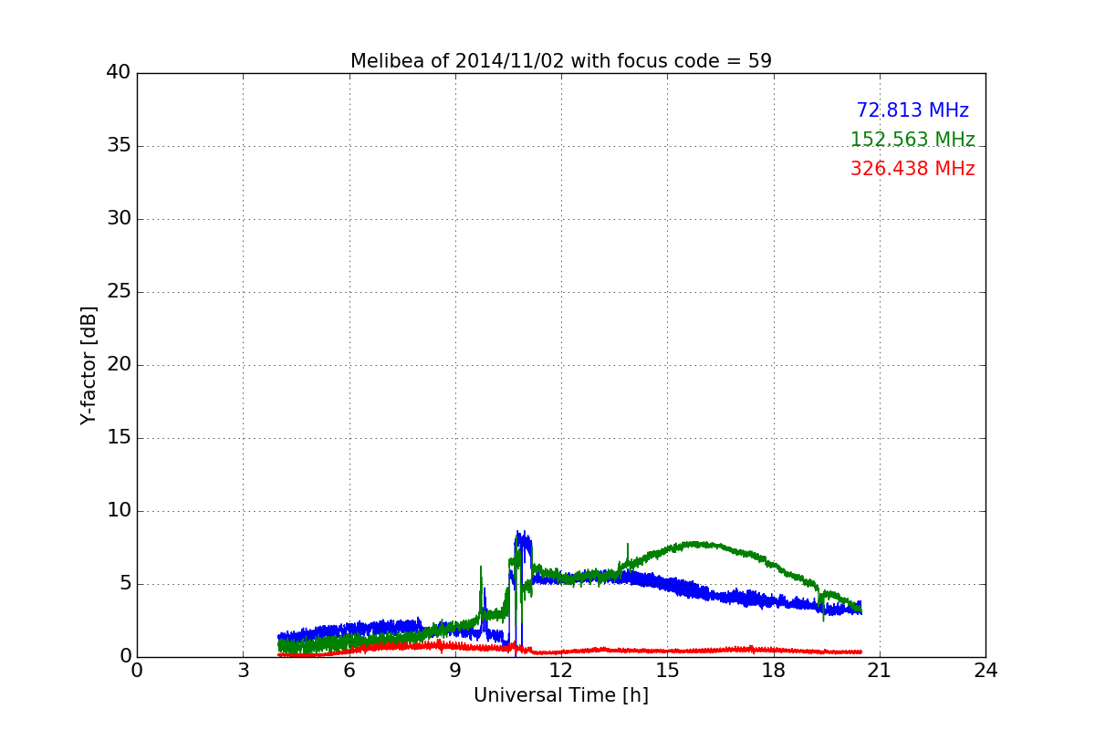
Task: Click the plot title 'Melibea of 2014/11/02 with focus code = 59'
Action: [x=561, y=61]
